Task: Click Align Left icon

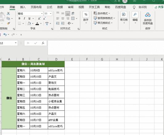Action: pos(58,18)
